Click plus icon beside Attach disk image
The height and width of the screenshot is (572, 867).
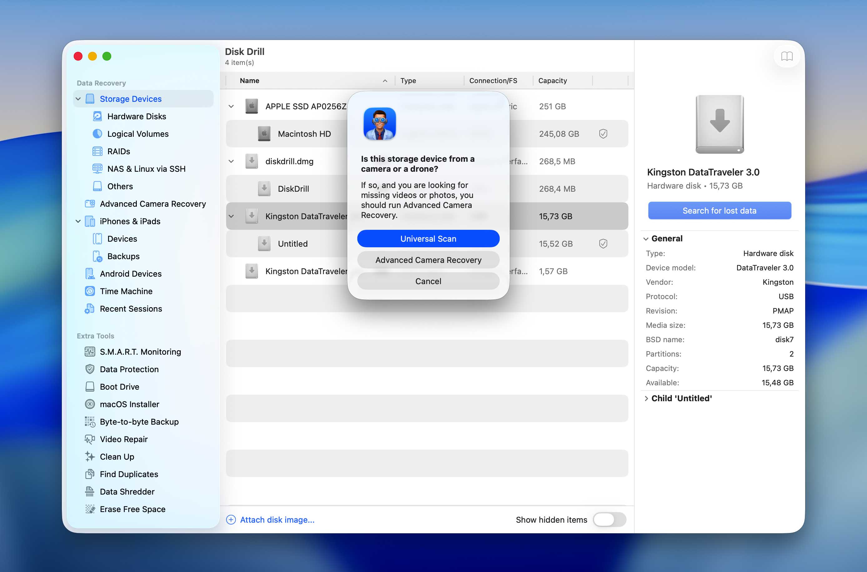(231, 520)
